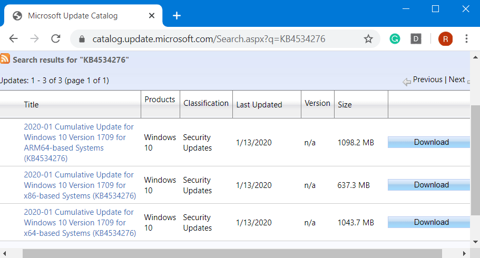Close the Microsoft Update Catalog tab
The height and width of the screenshot is (258, 480).
coord(152,16)
